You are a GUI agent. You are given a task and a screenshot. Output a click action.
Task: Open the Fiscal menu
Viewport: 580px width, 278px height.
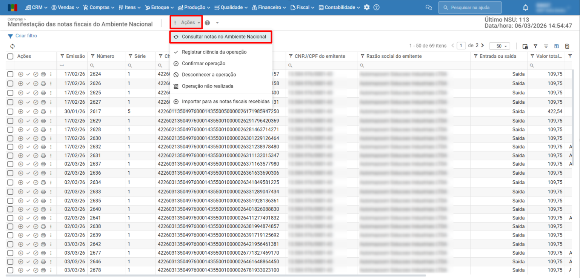pos(303,8)
